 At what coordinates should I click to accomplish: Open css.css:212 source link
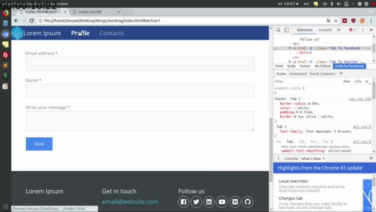pos(360,99)
